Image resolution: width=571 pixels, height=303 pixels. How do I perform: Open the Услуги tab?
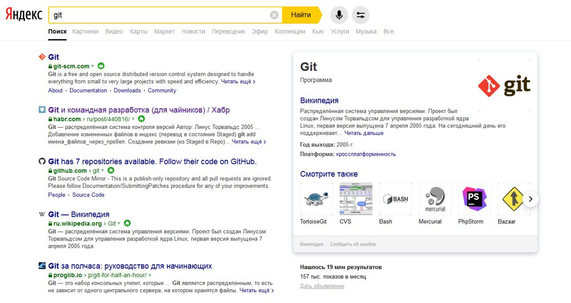tap(340, 31)
